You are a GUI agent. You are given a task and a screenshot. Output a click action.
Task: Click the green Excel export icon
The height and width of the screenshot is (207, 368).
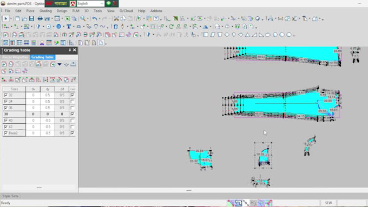click(67, 18)
